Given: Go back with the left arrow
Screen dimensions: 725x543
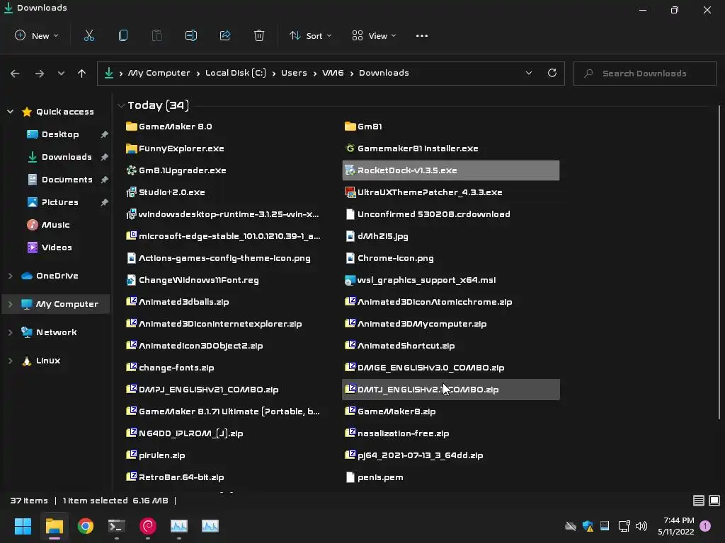Looking at the screenshot, I should click(x=15, y=74).
